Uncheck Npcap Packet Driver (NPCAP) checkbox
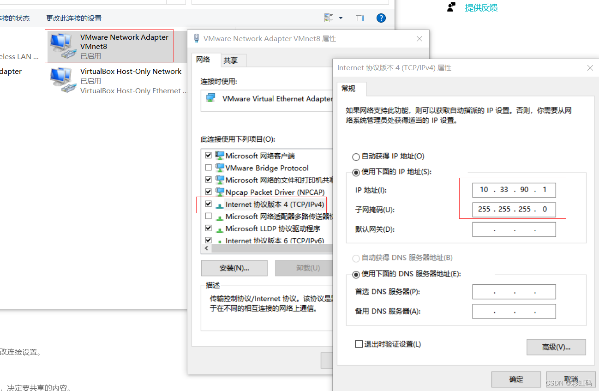The image size is (599, 391). click(x=209, y=192)
